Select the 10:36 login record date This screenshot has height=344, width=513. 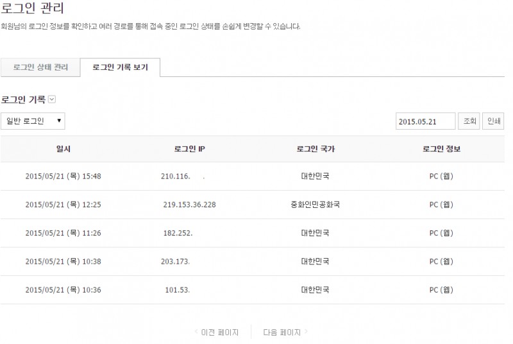tap(63, 290)
